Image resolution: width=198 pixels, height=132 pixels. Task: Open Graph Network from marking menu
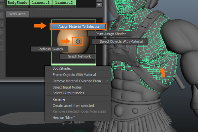[x=78, y=56]
